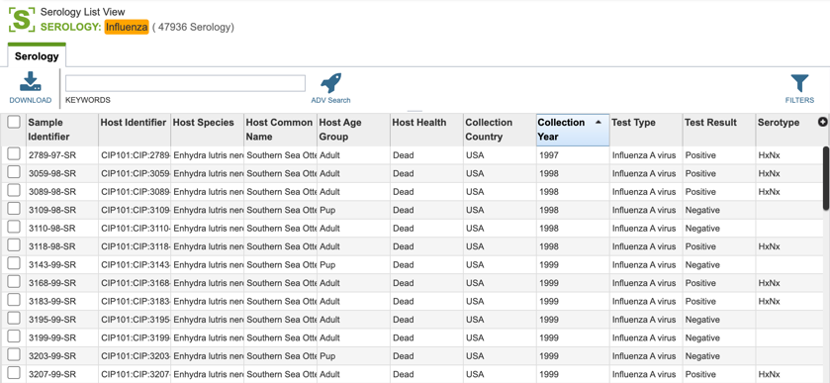Check the row for sample 3143-99-SR

pyautogui.click(x=14, y=264)
